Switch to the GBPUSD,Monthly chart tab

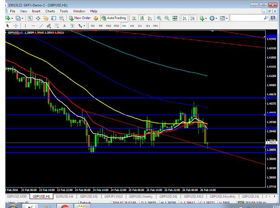pyautogui.click(x=223, y=196)
